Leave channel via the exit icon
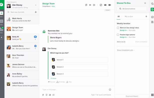 point(94,5)
